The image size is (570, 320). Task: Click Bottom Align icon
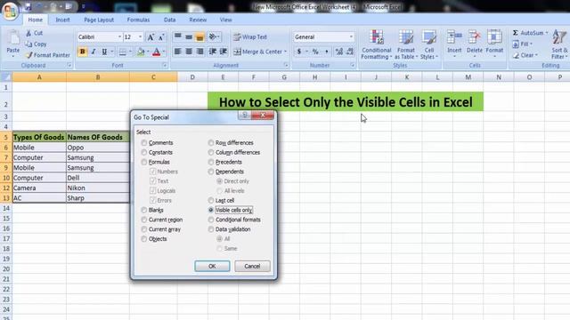pyautogui.click(x=199, y=36)
